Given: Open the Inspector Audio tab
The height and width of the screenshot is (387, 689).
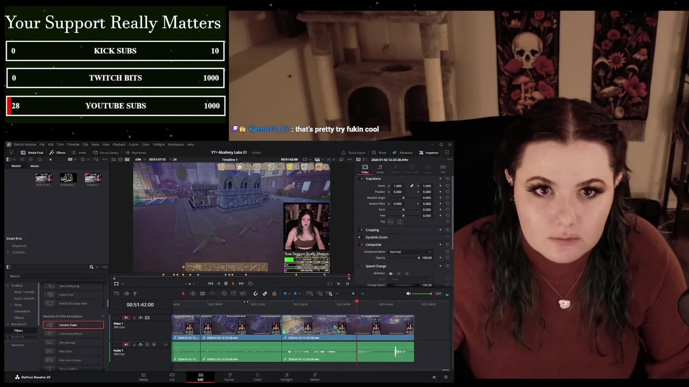Looking at the screenshot, I should (380, 169).
